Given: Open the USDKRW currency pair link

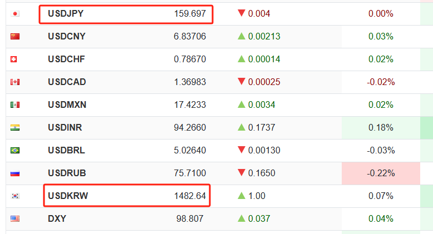Looking at the screenshot, I should click(x=68, y=196).
